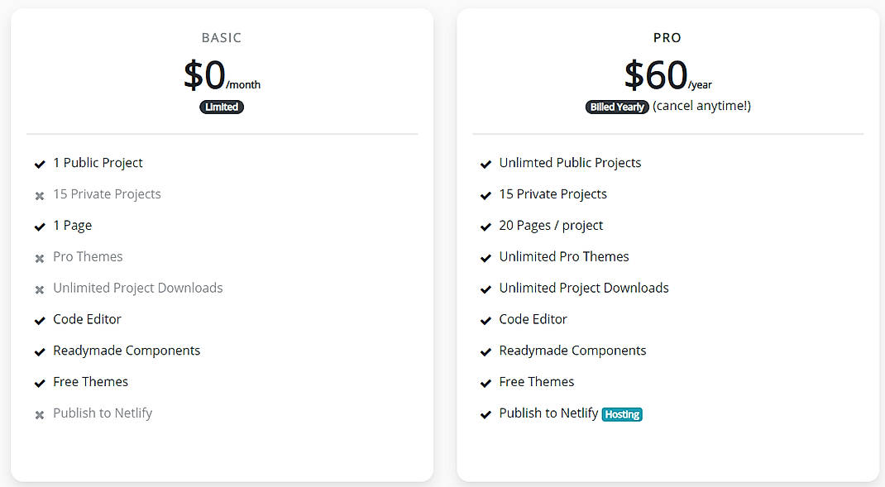Toggle the Limited badge on Basic plan
Viewport: 885px width, 487px height.
(x=221, y=107)
